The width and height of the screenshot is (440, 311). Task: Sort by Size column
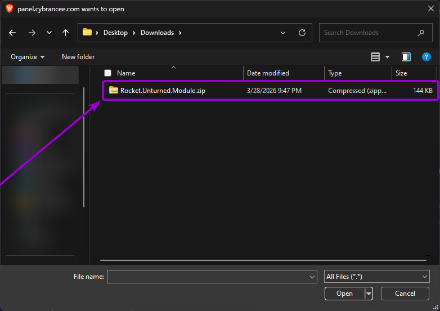pyautogui.click(x=401, y=73)
